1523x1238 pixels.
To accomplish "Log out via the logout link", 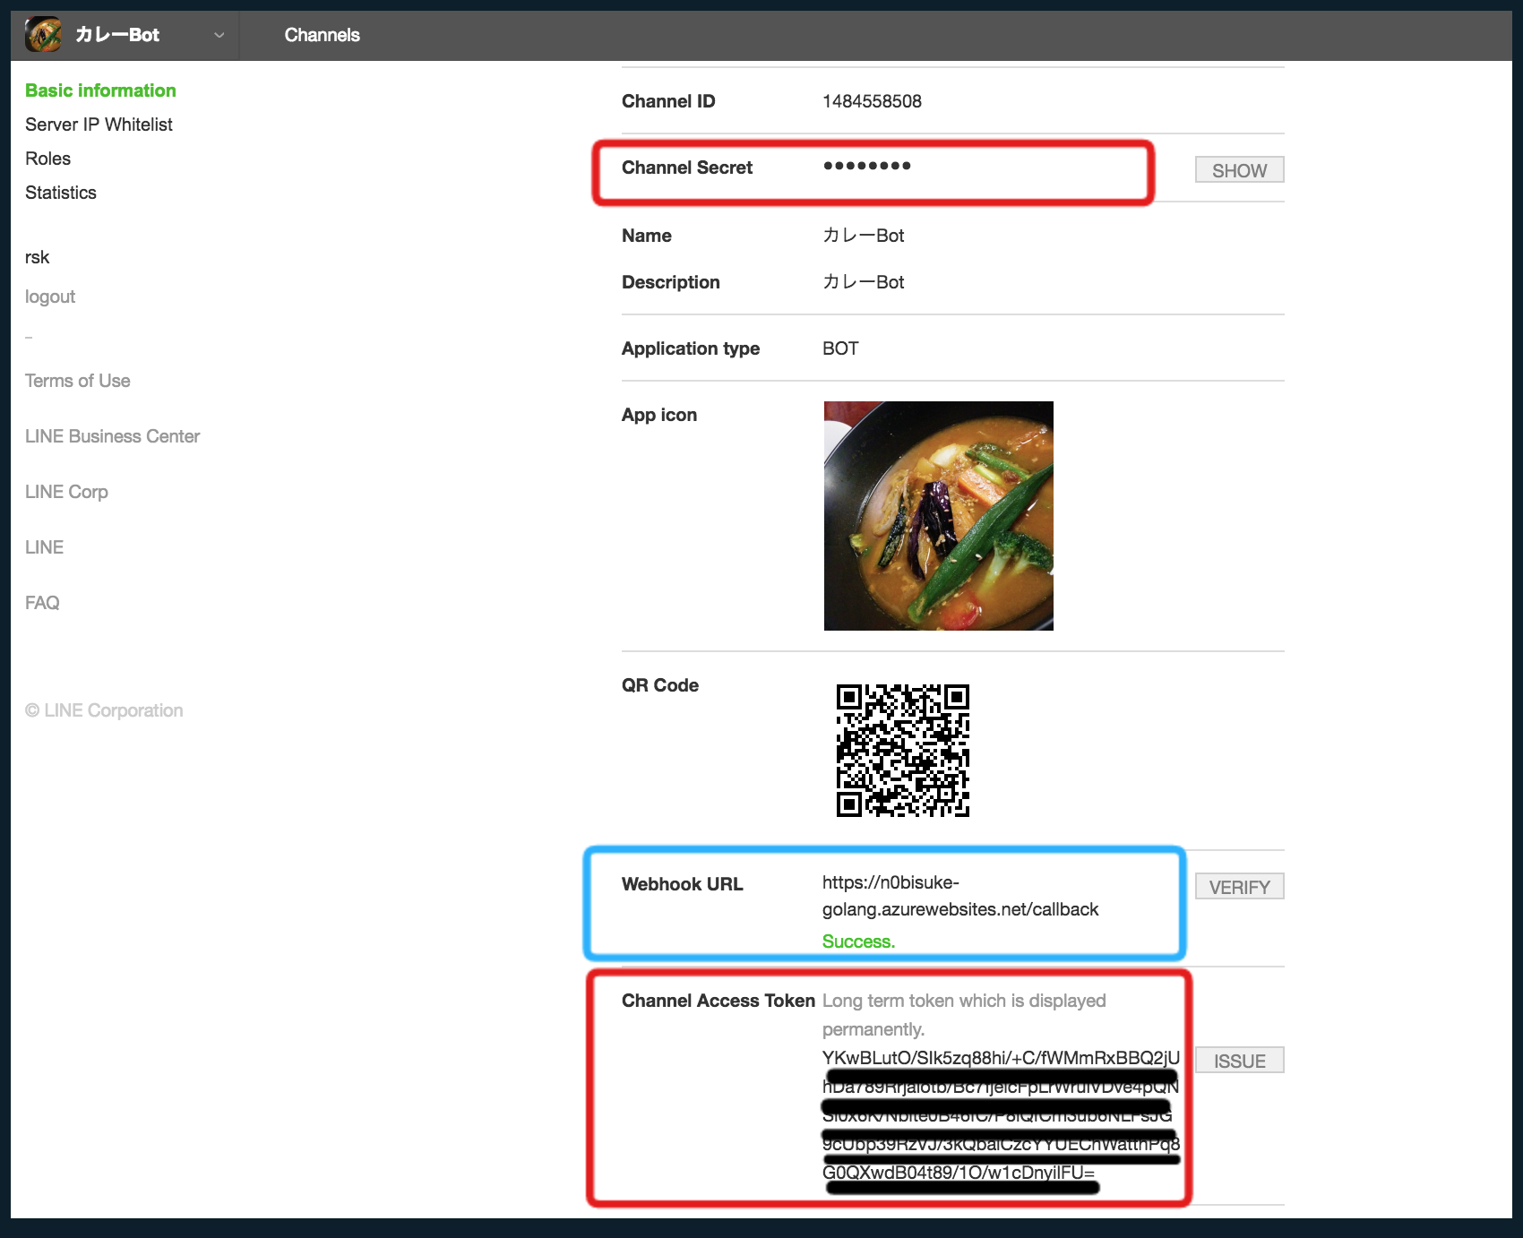I will 49,297.
